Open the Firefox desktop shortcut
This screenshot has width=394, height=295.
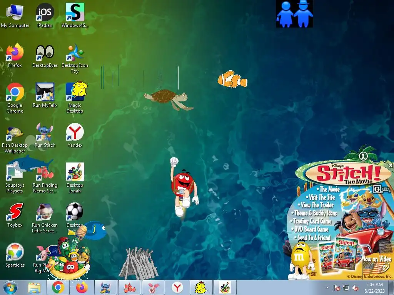(15, 56)
